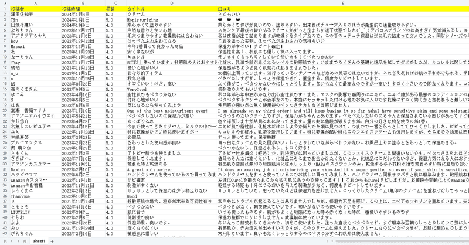This screenshot has width=469, height=245.
Task: Select the author cell ぴんちゃん
Action: (x=35, y=233)
